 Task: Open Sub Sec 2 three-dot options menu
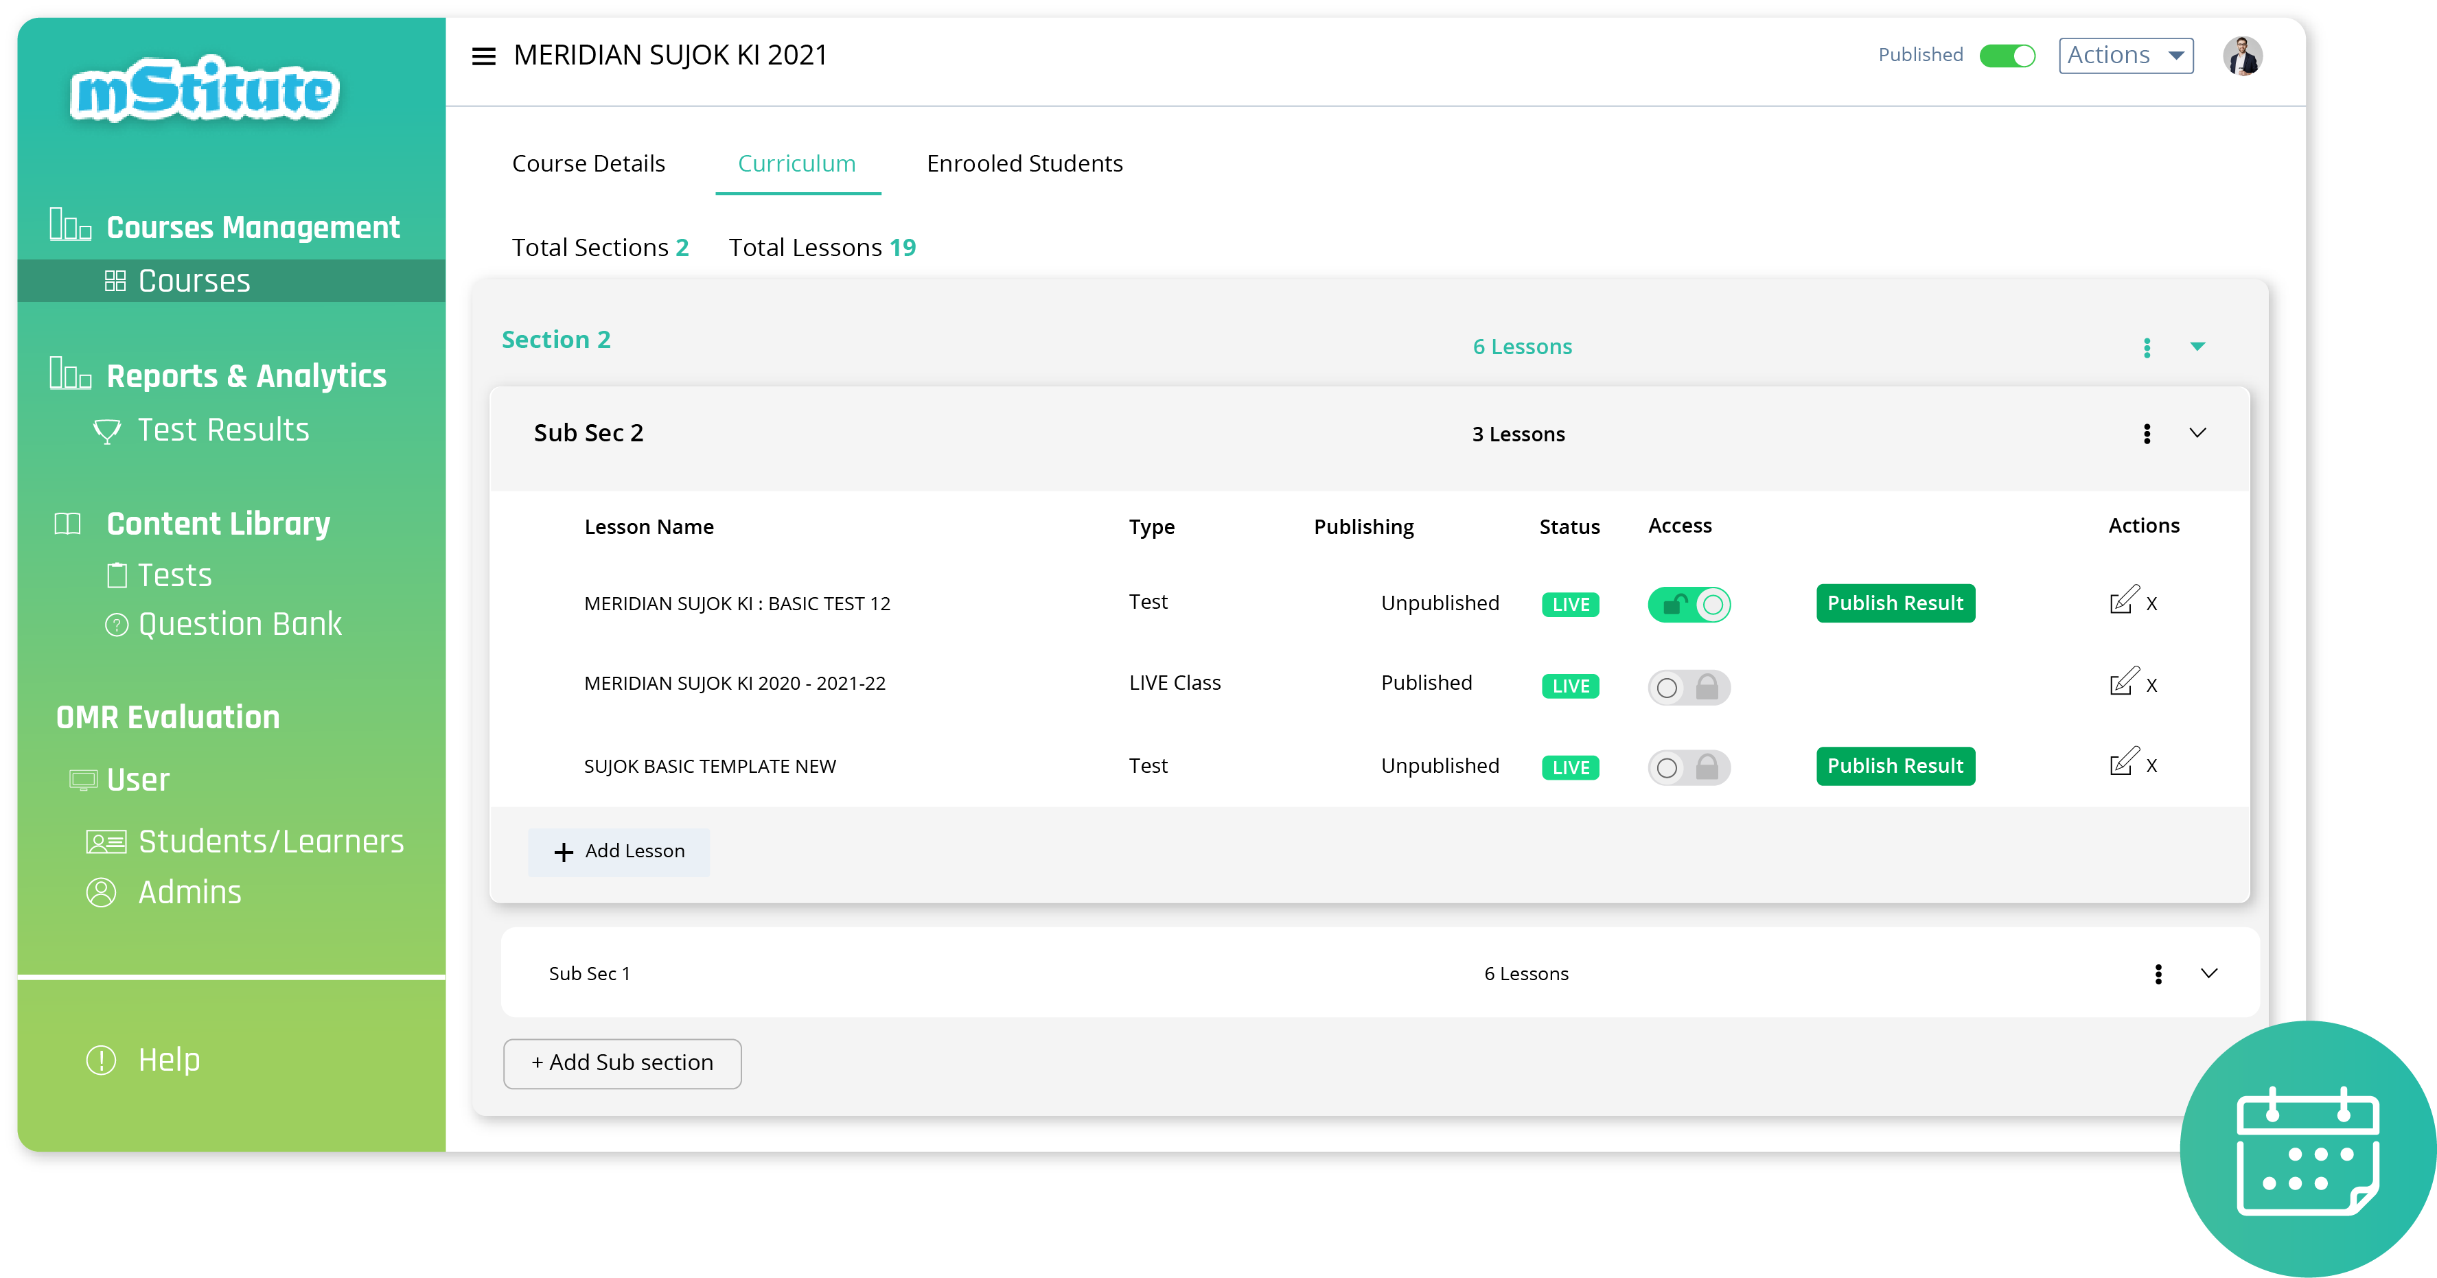(2147, 433)
